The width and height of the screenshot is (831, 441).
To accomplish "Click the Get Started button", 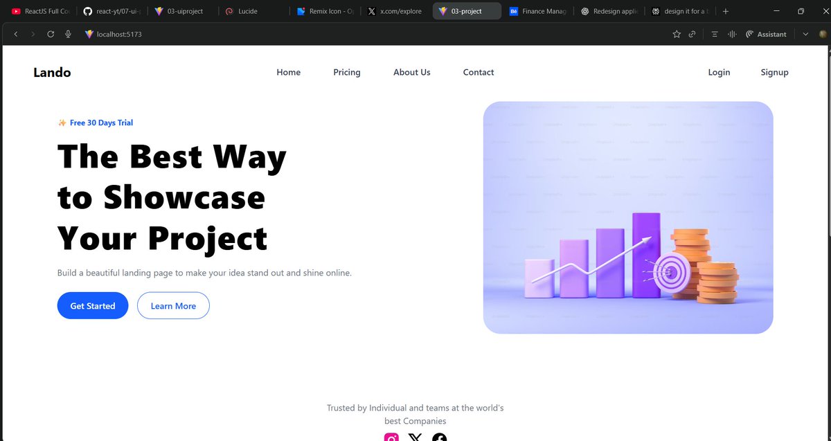I will (x=92, y=305).
